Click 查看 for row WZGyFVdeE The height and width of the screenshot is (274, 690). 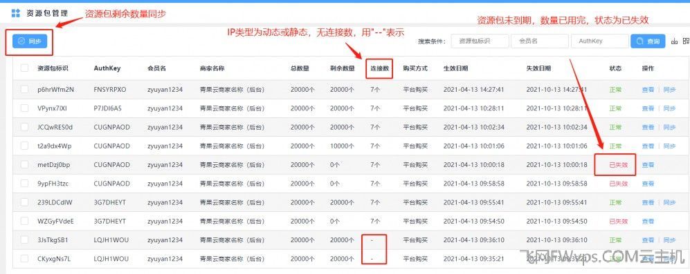pyautogui.click(x=648, y=222)
